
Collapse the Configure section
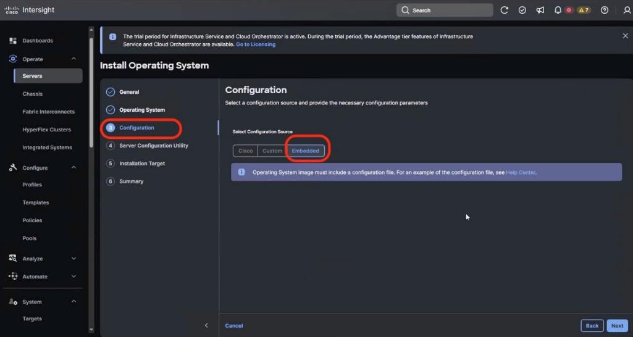[x=74, y=167]
